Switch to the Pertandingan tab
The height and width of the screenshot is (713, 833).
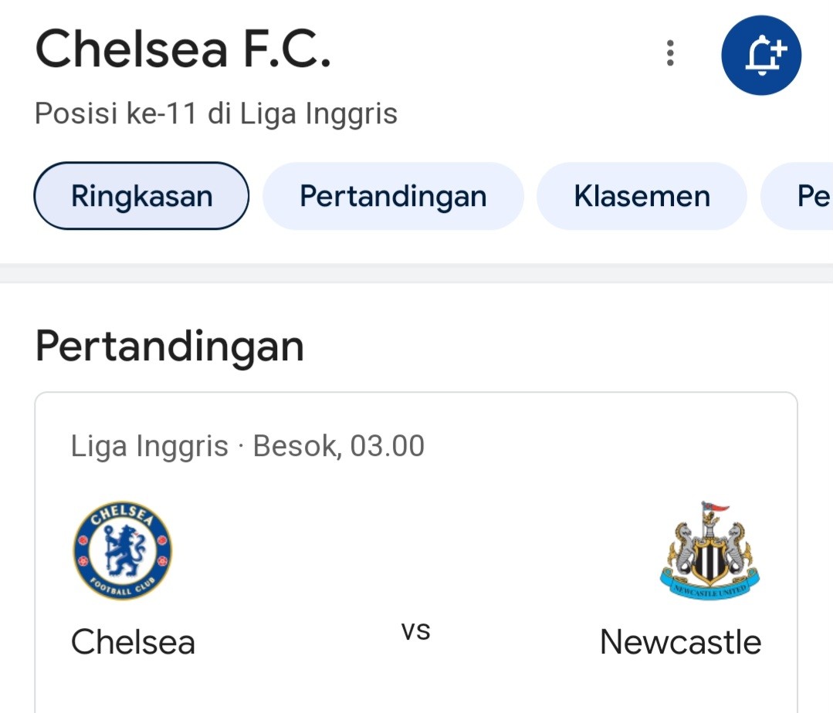coord(393,196)
